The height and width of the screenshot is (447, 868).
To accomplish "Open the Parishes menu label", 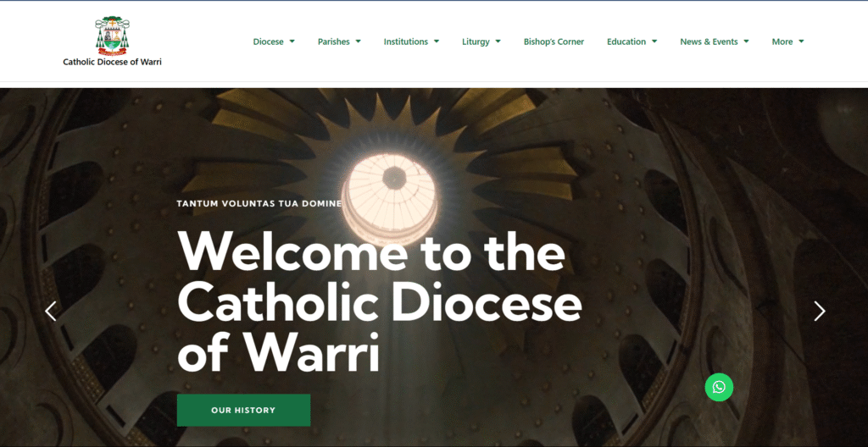I will tap(333, 41).
